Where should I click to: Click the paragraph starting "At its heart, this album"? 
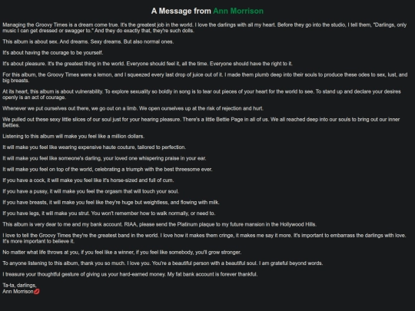[x=201, y=94]
